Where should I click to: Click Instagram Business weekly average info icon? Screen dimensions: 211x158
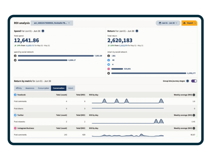194,128
